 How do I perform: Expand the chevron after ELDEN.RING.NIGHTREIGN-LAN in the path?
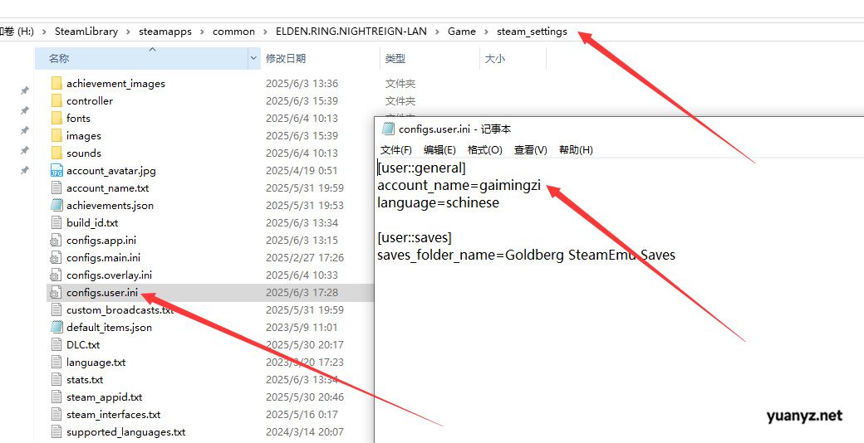pos(437,32)
